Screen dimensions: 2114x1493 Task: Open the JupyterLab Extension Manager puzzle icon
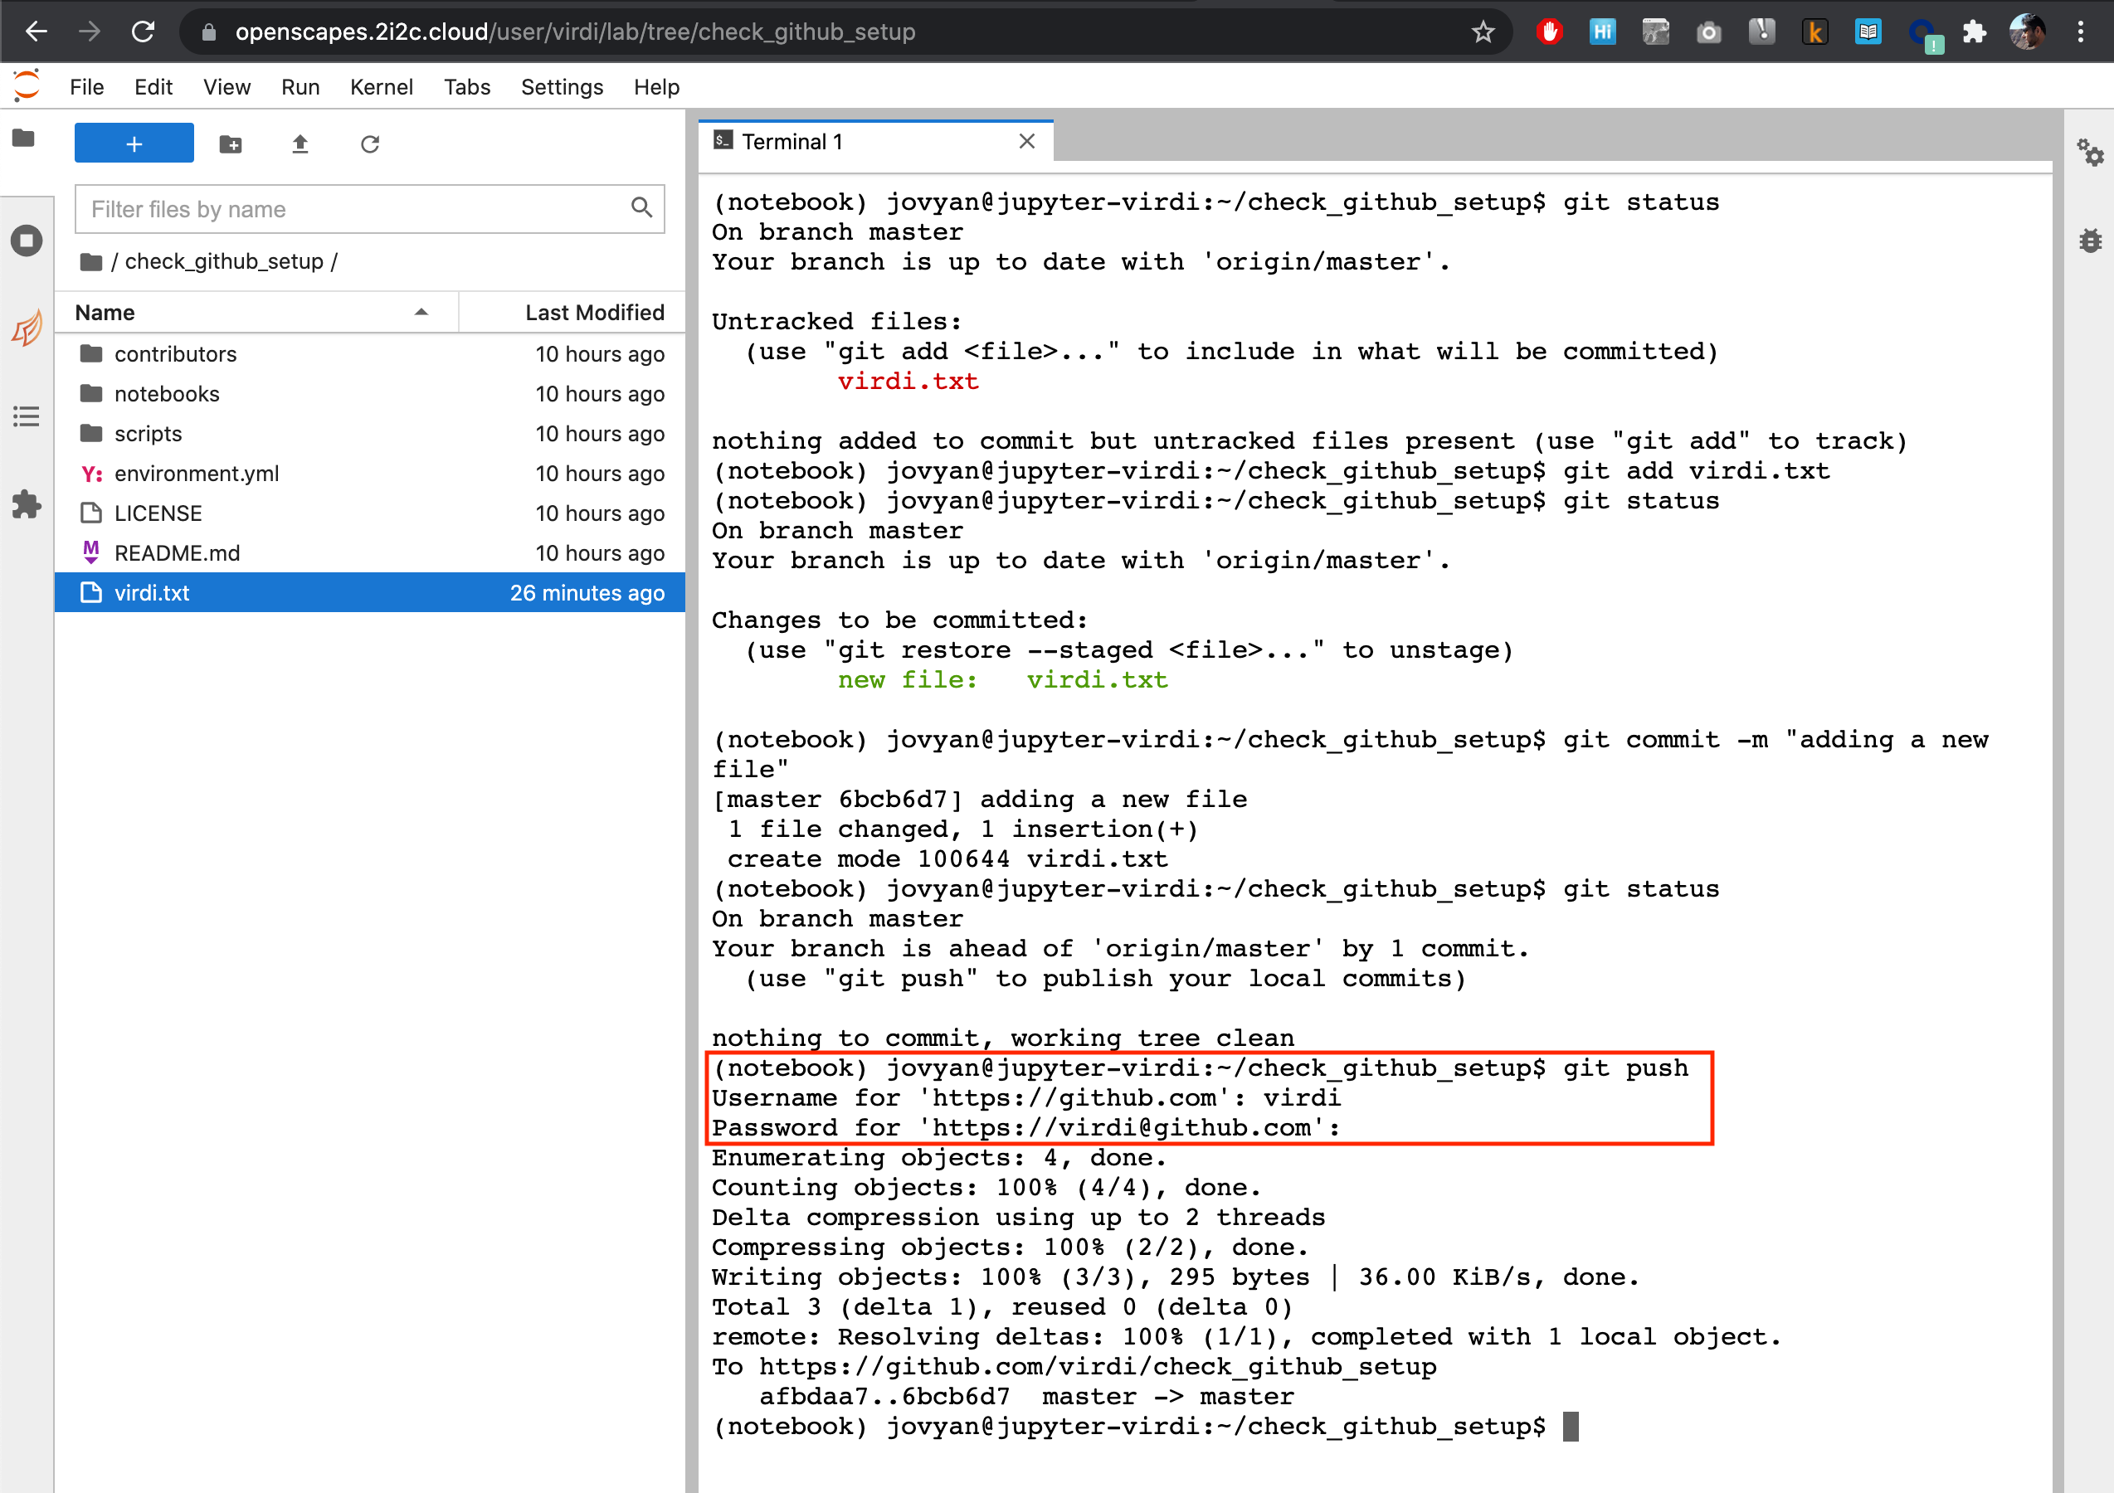point(26,504)
